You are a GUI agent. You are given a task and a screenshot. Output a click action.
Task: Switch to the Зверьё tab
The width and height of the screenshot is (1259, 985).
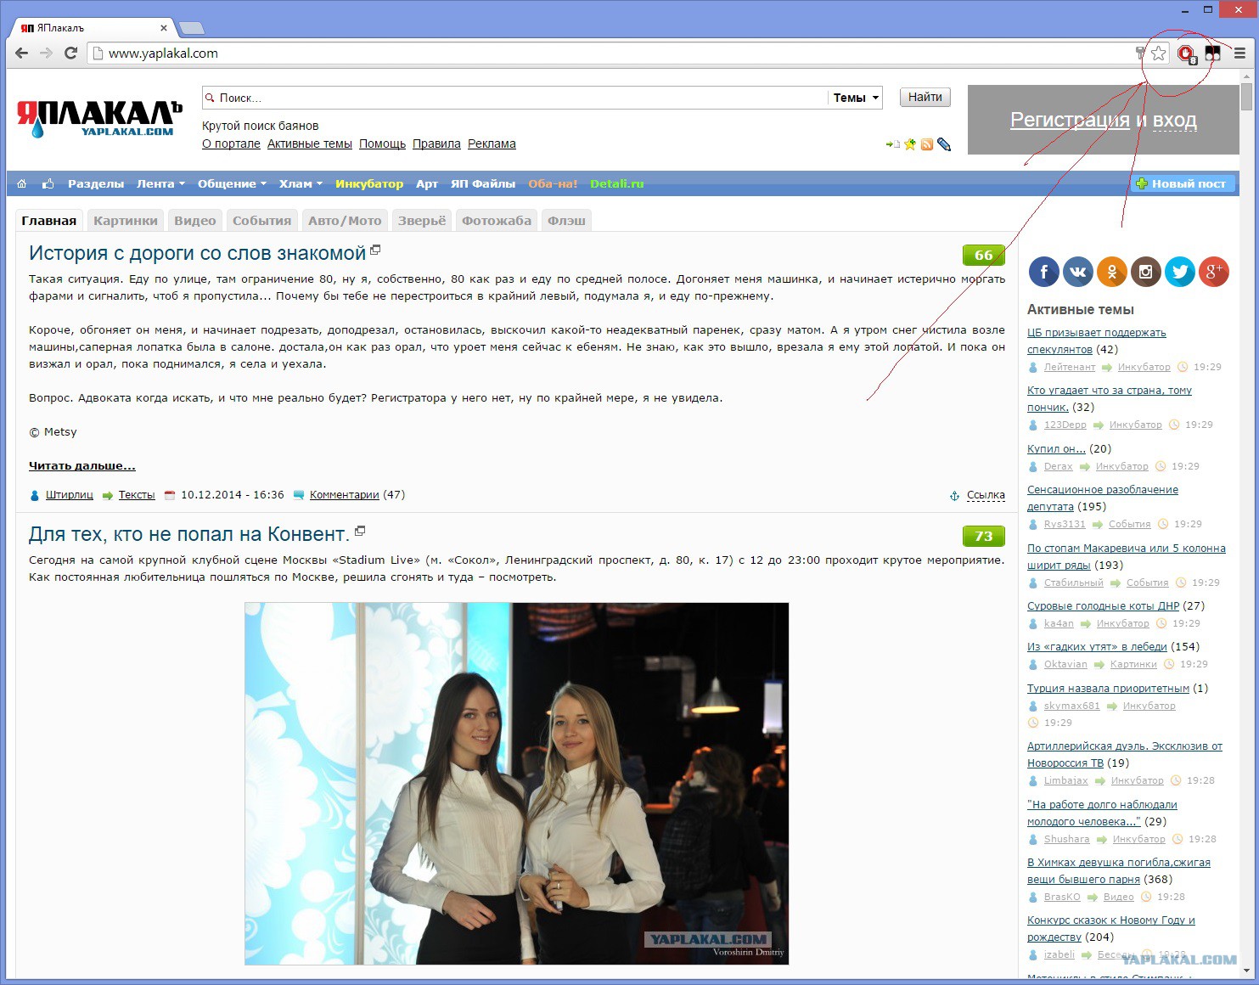tap(422, 221)
